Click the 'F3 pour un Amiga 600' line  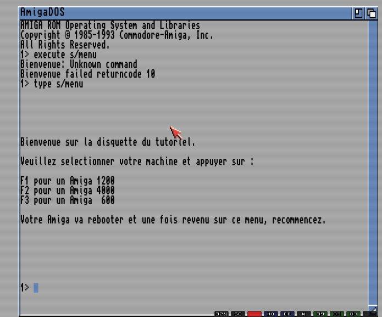pos(68,200)
